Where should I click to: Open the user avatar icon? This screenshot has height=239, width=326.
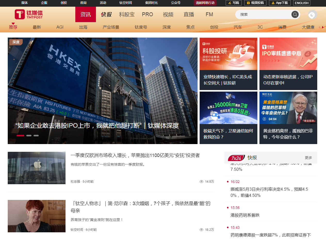click(312, 15)
